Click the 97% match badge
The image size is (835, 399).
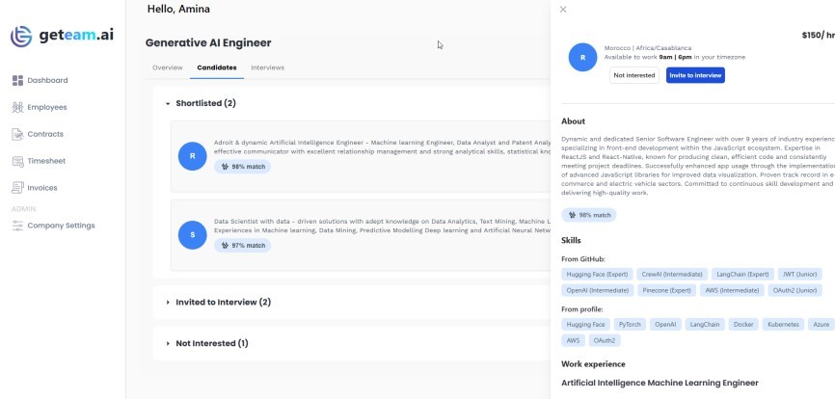243,245
